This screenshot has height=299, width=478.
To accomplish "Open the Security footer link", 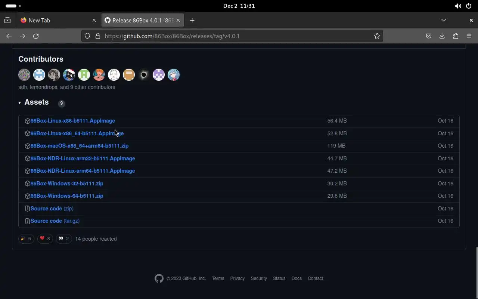I will pos(259,278).
